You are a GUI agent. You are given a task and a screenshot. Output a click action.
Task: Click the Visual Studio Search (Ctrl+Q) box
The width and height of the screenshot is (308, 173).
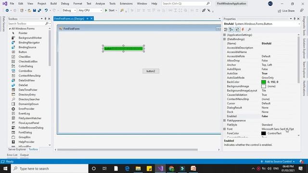pos(186,3)
